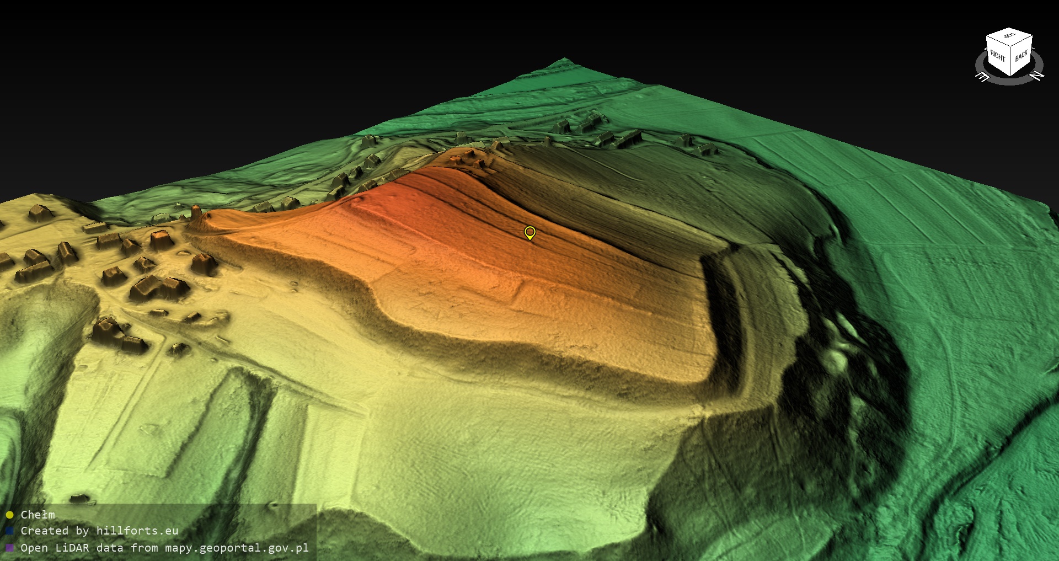Image resolution: width=1059 pixels, height=561 pixels.
Task: Click the yellow dot beside Chełm
Action: 9,515
